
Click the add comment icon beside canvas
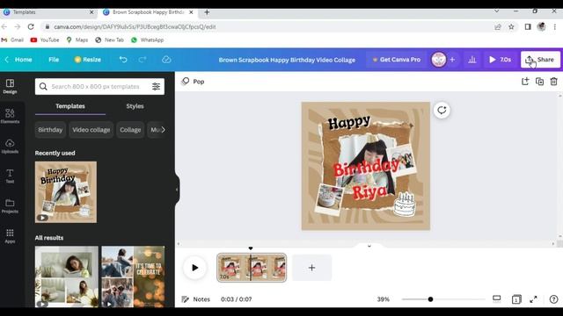click(x=442, y=110)
